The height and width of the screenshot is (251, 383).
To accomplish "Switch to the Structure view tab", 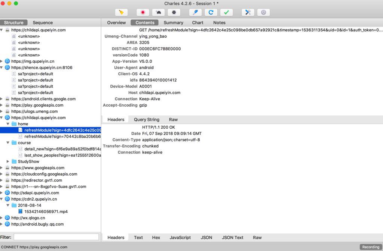I will (x=14, y=23).
